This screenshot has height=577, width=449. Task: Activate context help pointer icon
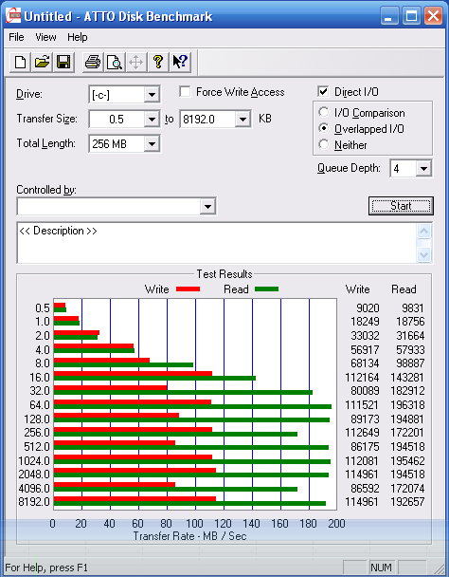[x=180, y=62]
